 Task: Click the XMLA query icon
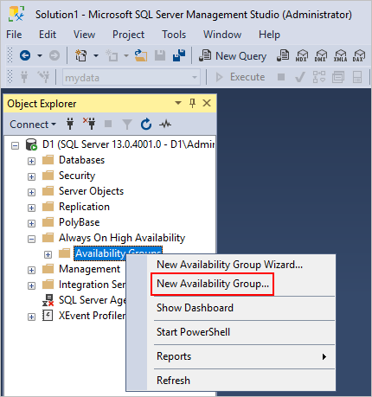click(x=340, y=55)
